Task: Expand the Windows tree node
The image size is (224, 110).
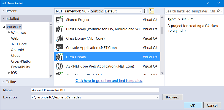Action: 9,33
